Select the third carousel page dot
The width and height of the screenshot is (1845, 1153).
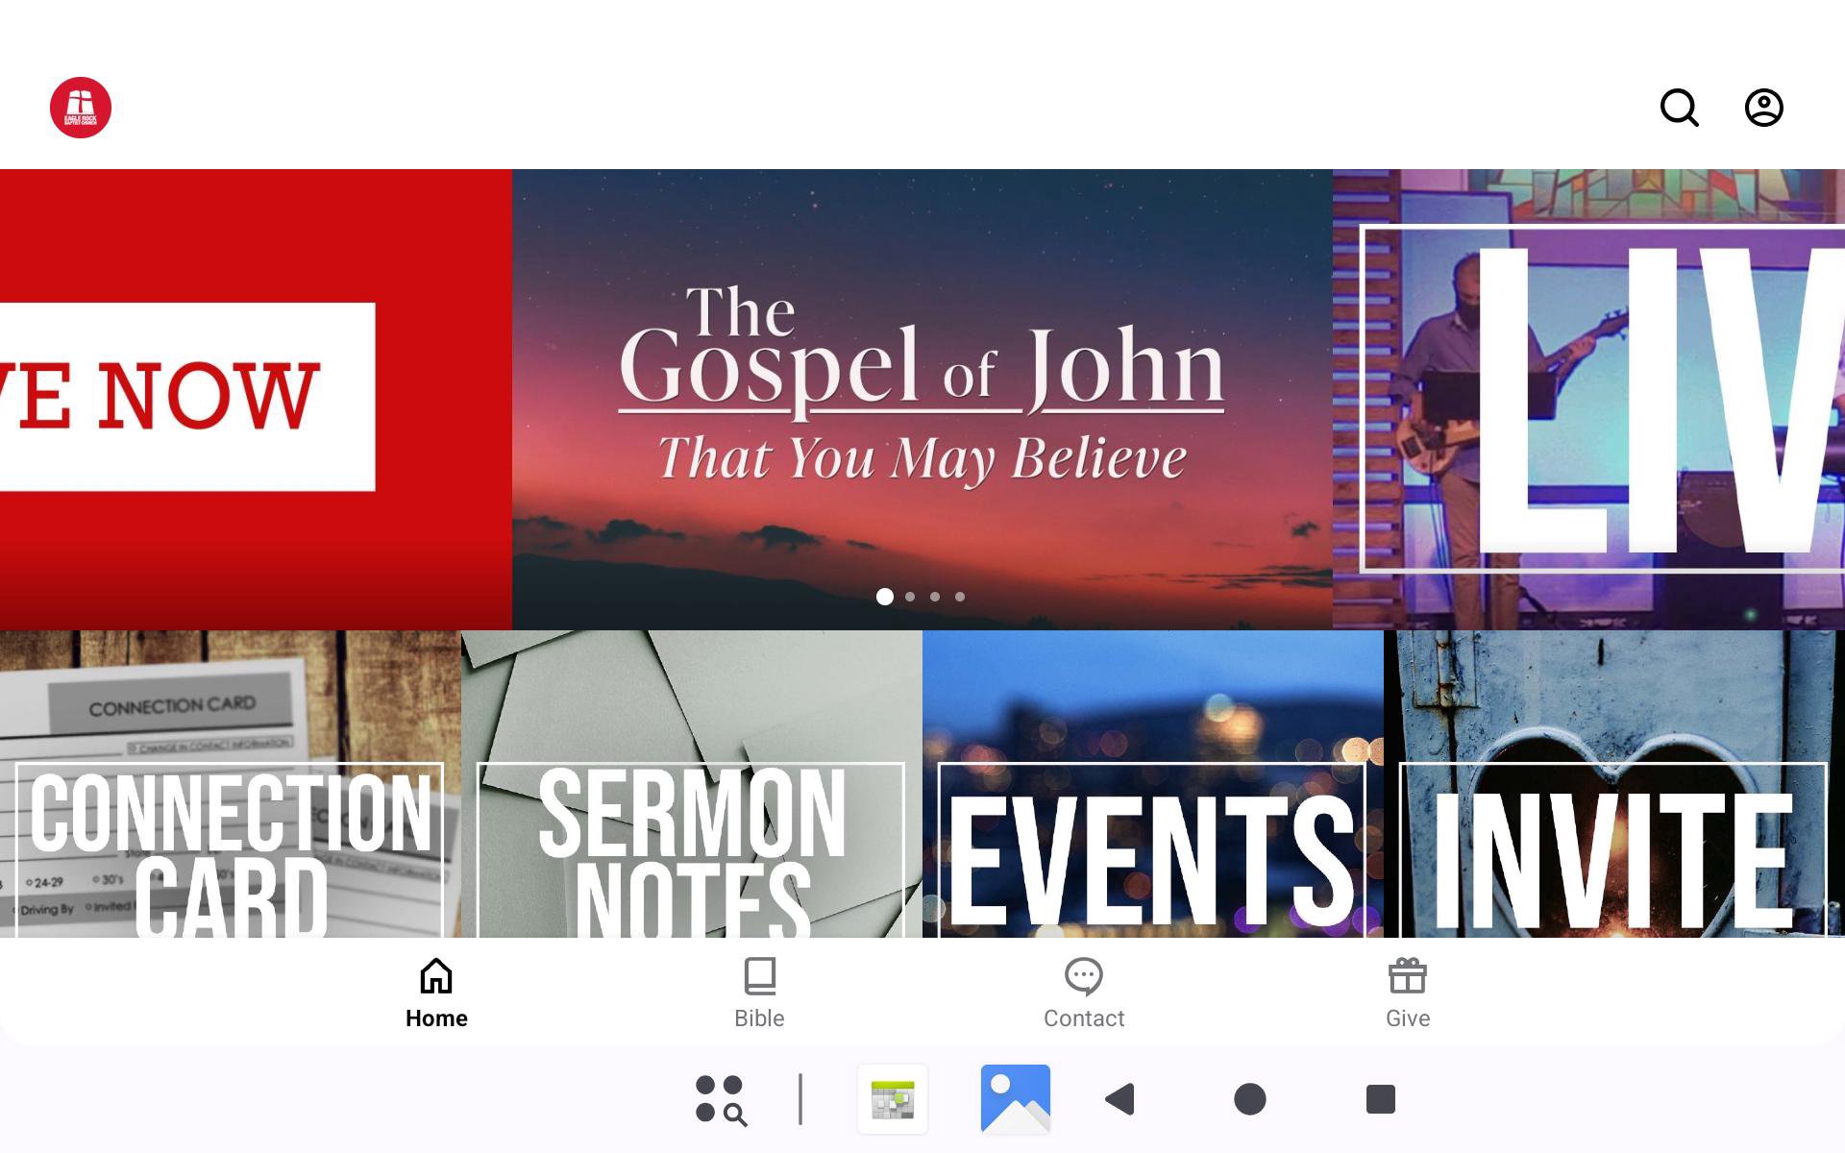[x=935, y=597]
